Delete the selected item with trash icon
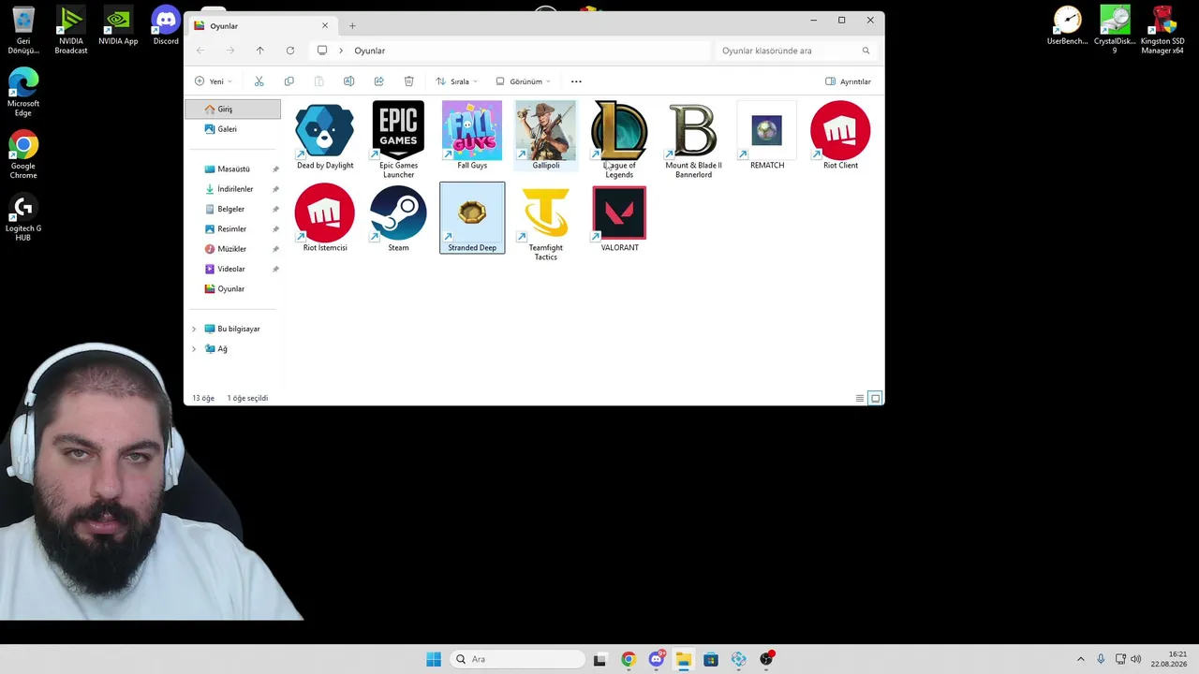Image resolution: width=1199 pixels, height=674 pixels. tap(408, 81)
